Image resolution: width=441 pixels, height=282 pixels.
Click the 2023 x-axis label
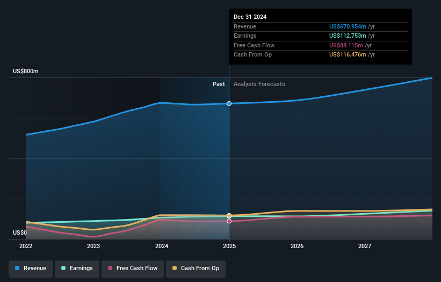pos(93,246)
